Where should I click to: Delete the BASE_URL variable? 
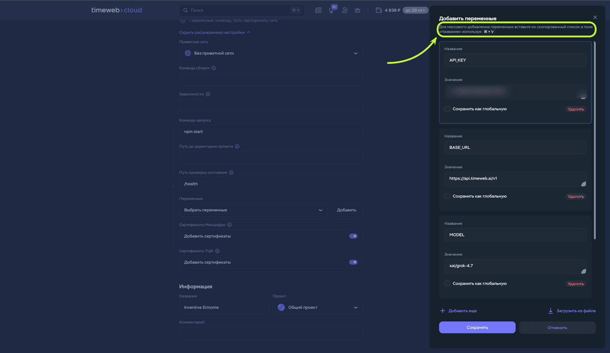[x=576, y=197]
